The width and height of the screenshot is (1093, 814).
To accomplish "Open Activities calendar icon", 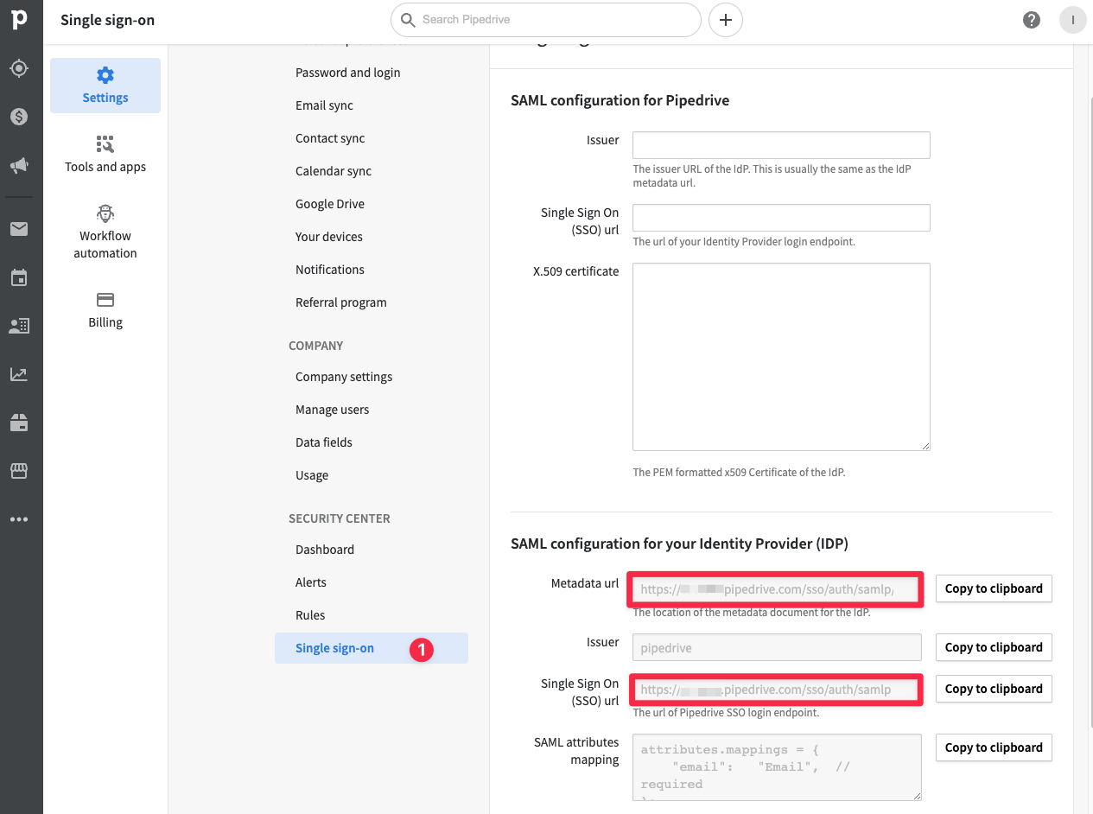I will point(19,277).
